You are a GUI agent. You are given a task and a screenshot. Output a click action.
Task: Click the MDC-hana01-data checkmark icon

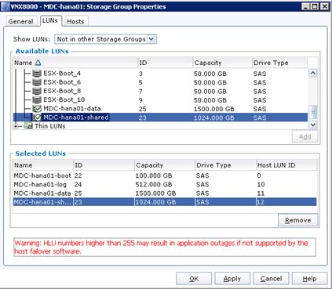coord(37,109)
